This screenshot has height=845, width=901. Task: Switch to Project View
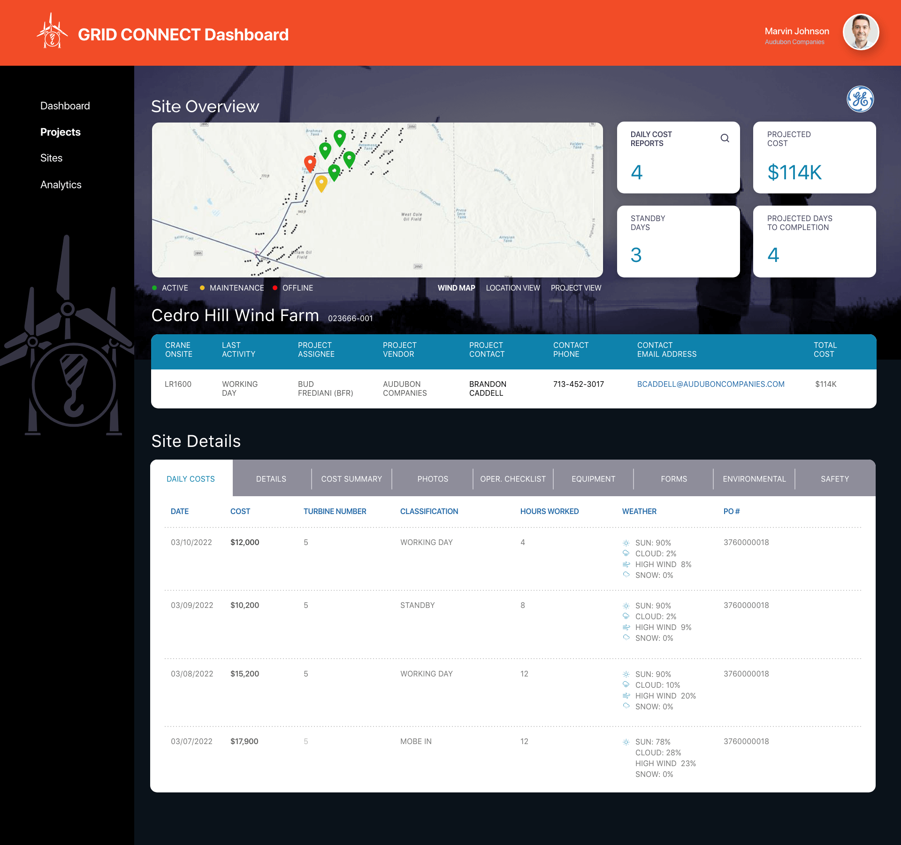tap(576, 288)
